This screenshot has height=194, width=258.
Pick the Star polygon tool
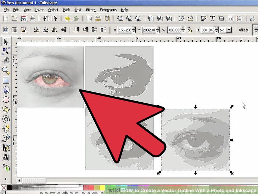click(x=6, y=109)
